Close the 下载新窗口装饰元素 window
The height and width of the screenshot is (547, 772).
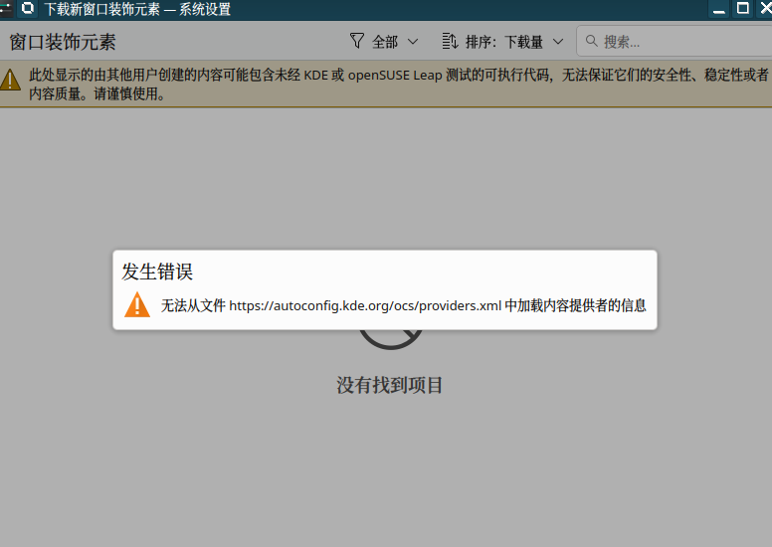pyautogui.click(x=764, y=9)
